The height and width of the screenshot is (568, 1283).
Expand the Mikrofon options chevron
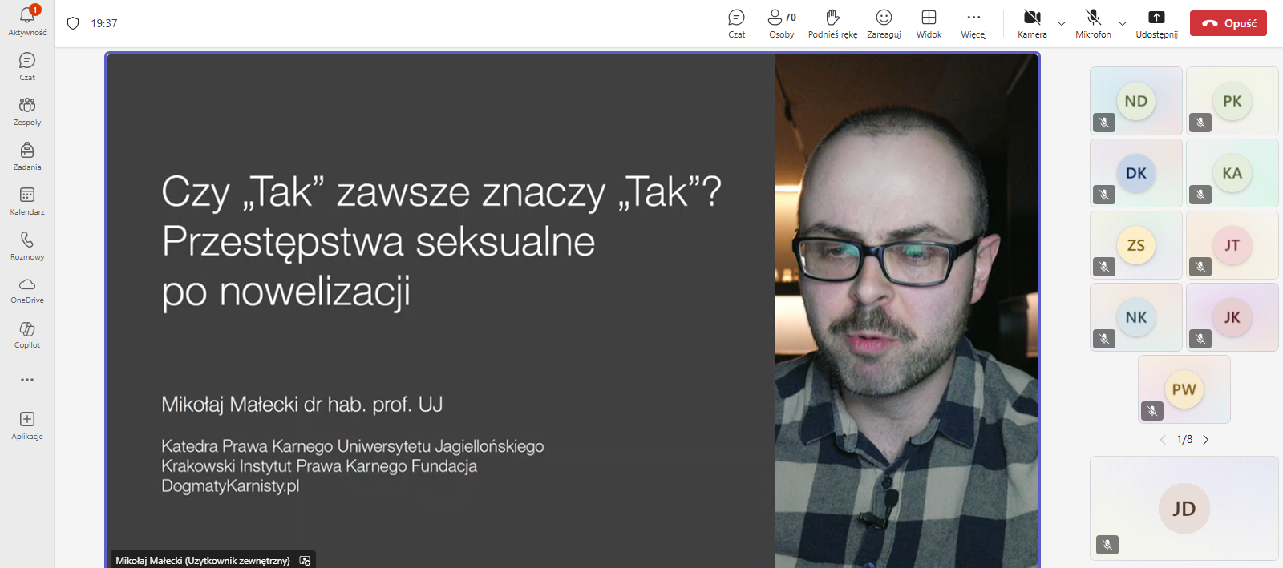coord(1123,23)
